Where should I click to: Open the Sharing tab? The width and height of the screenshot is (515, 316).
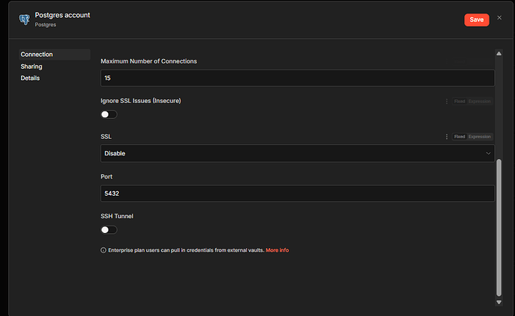31,66
